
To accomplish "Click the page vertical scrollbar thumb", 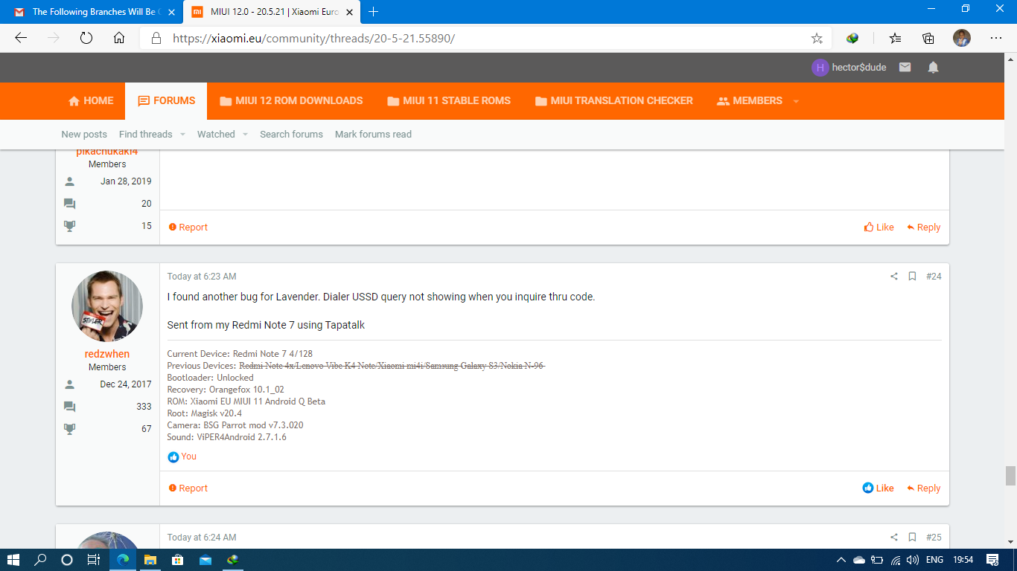I will (1010, 476).
